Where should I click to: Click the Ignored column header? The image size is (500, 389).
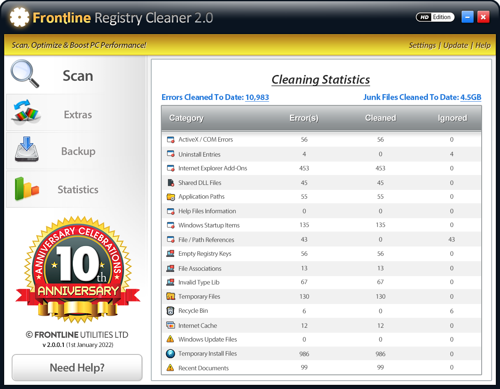[452, 118]
